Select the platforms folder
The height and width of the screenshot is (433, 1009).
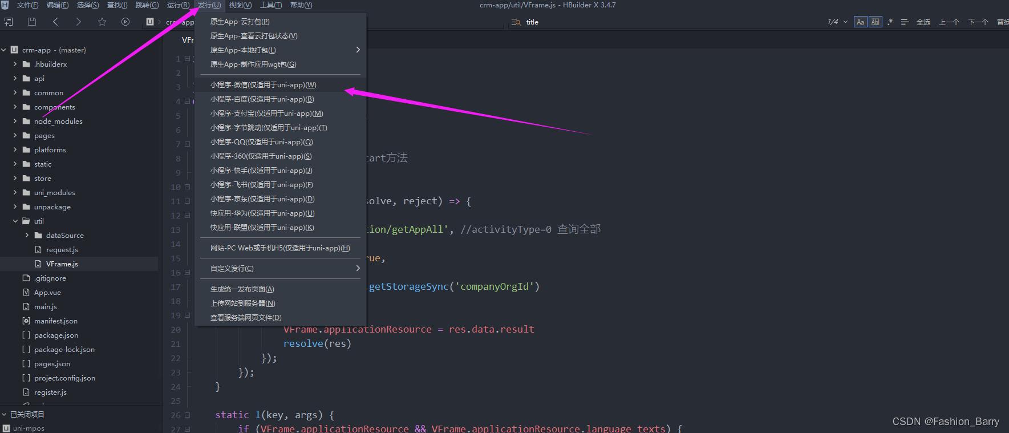pyautogui.click(x=50, y=149)
